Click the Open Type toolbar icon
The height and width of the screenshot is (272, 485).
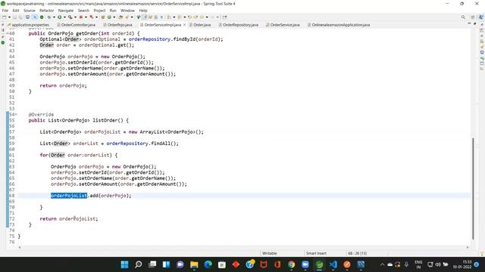click(x=120, y=17)
